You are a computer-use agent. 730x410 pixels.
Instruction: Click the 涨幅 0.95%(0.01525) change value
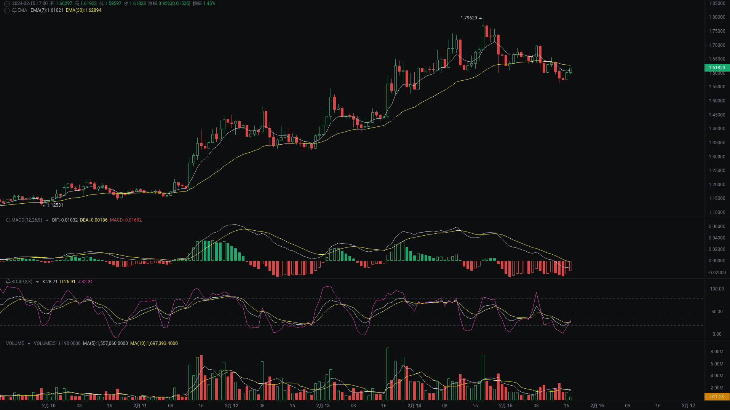[169, 3]
